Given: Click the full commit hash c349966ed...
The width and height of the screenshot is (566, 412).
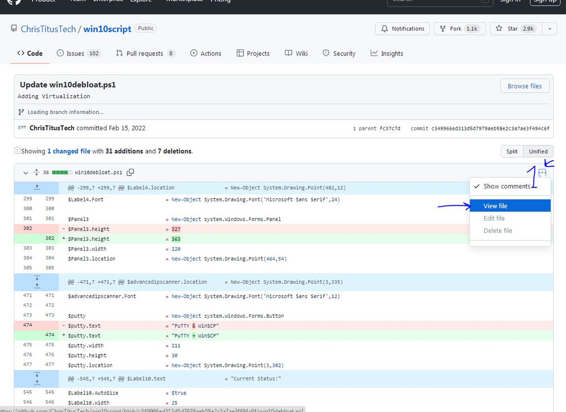Looking at the screenshot, I should [490, 128].
